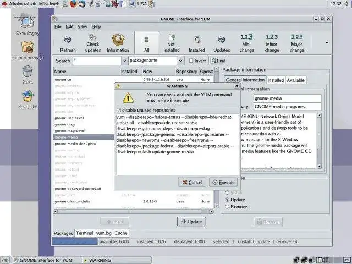Image resolution: width=352 pixels, height=264 pixels.
Task: Sort list by Installed column header
Action: click(x=131, y=71)
